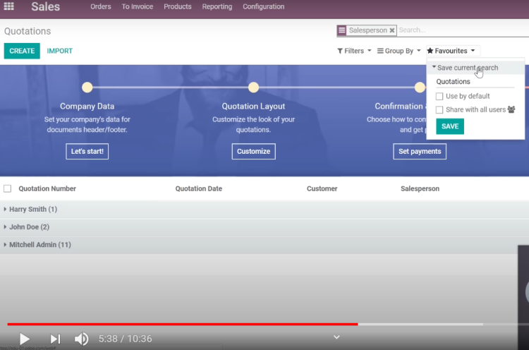
Task: Toggle the select-all quotations checkbox
Action: [x=8, y=188]
